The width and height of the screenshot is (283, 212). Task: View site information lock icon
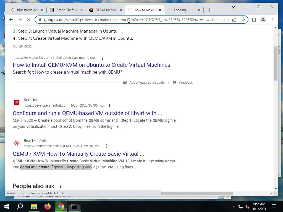pyautogui.click(x=40, y=20)
